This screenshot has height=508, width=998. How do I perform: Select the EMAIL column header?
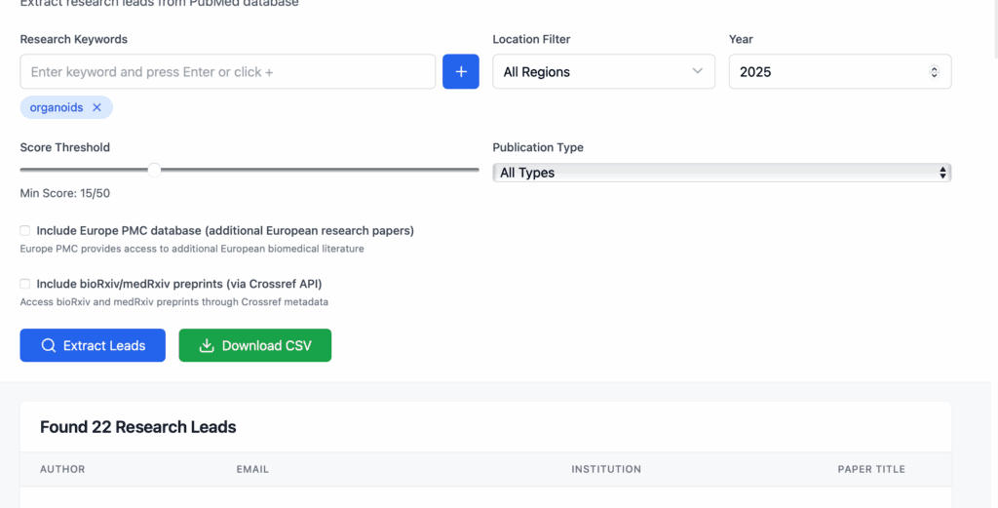252,469
